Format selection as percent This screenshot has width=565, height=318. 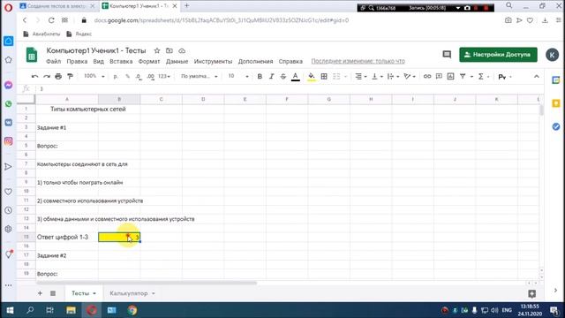pos(127,77)
